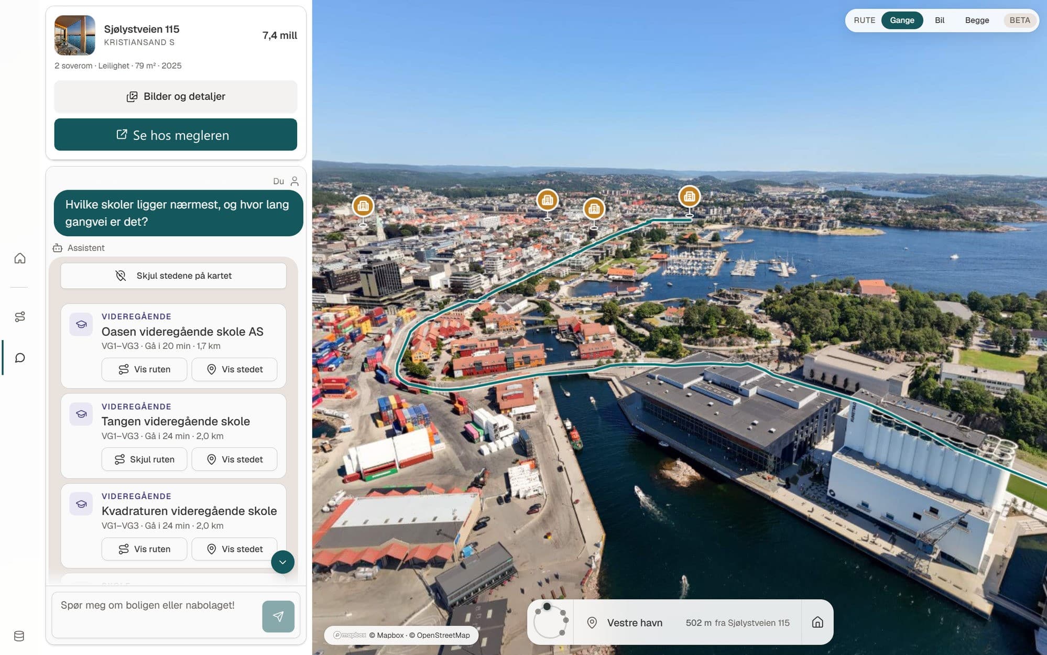The width and height of the screenshot is (1047, 655).
Task: Select the route-end building marker on map
Action: pyautogui.click(x=690, y=197)
